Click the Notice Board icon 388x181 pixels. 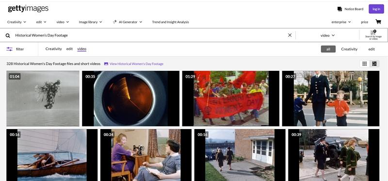coord(339,9)
